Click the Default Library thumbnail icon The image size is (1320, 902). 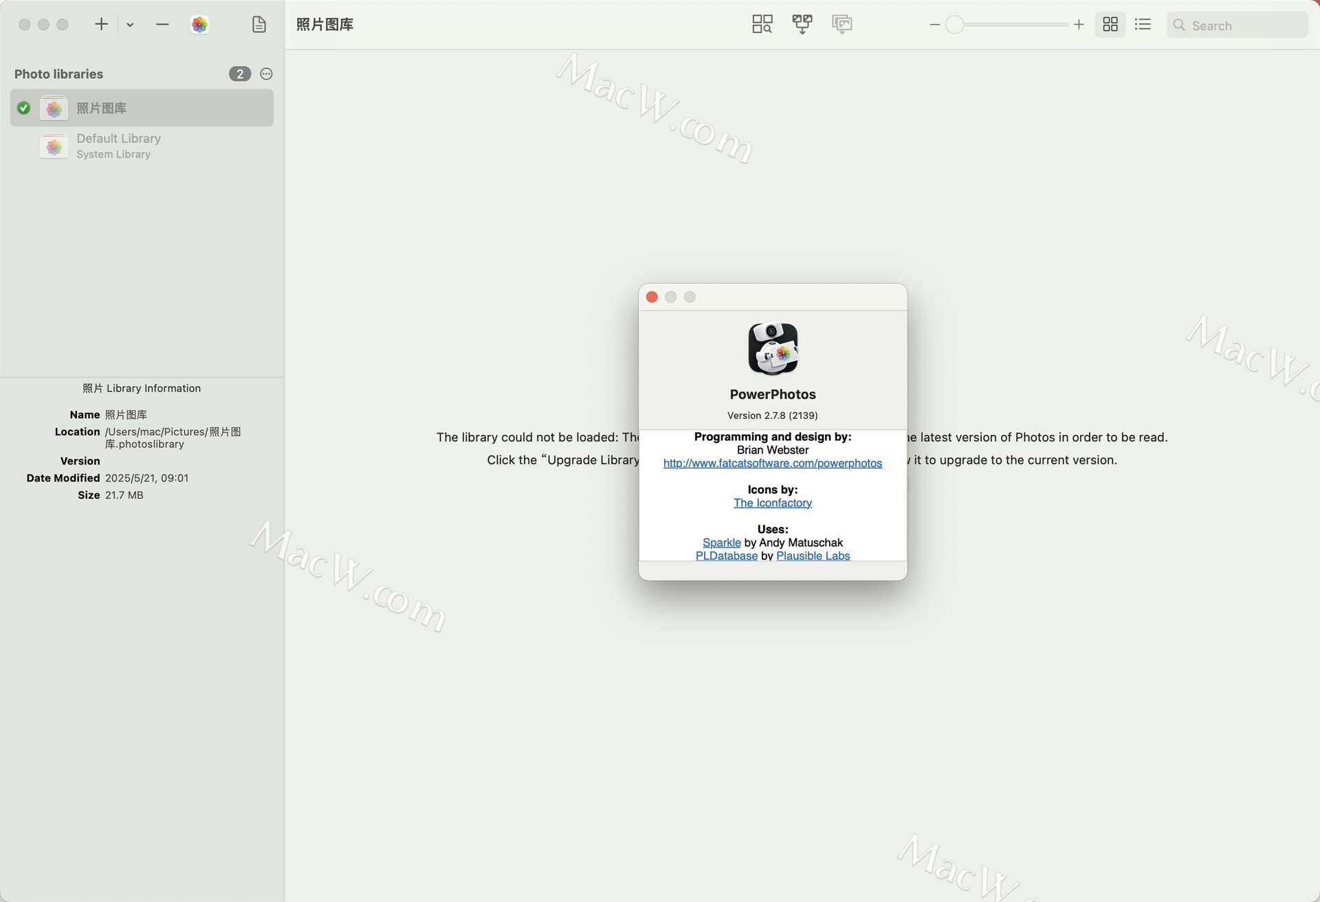point(54,146)
